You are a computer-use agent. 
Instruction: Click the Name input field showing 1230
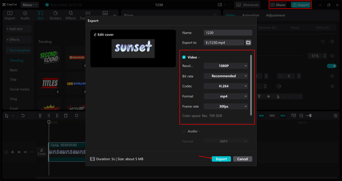[228, 33]
